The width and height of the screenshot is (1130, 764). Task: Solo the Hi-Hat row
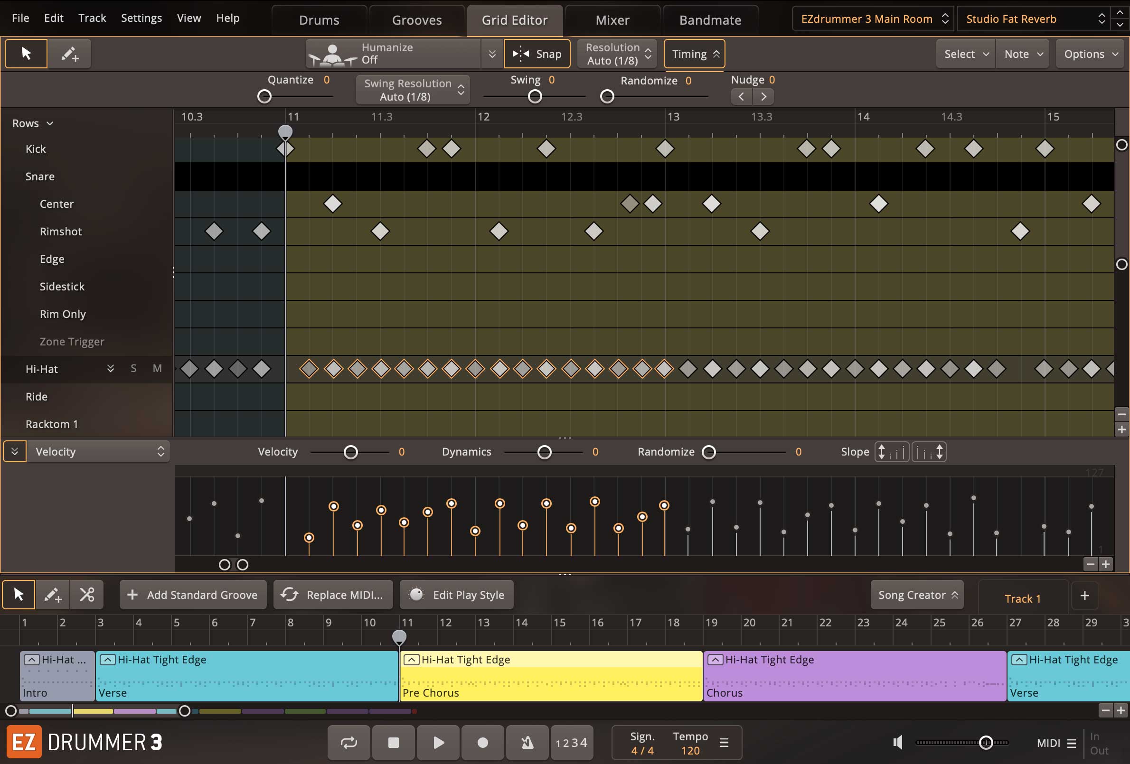click(133, 369)
